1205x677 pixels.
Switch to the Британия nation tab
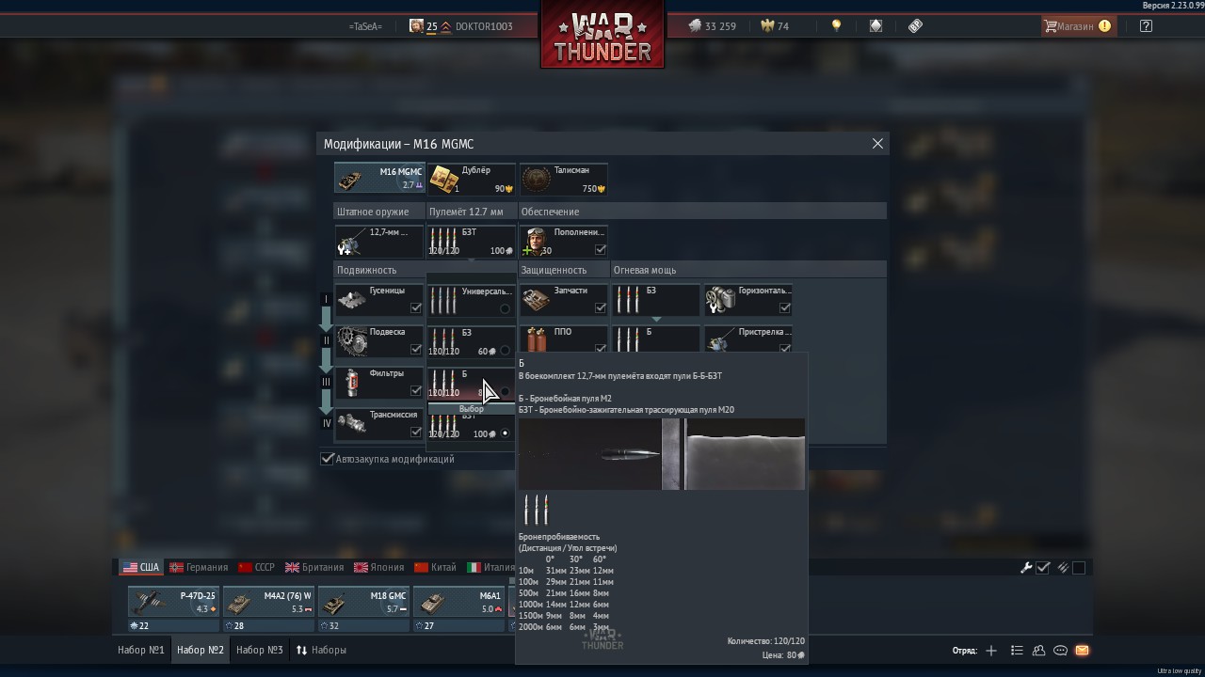(315, 568)
